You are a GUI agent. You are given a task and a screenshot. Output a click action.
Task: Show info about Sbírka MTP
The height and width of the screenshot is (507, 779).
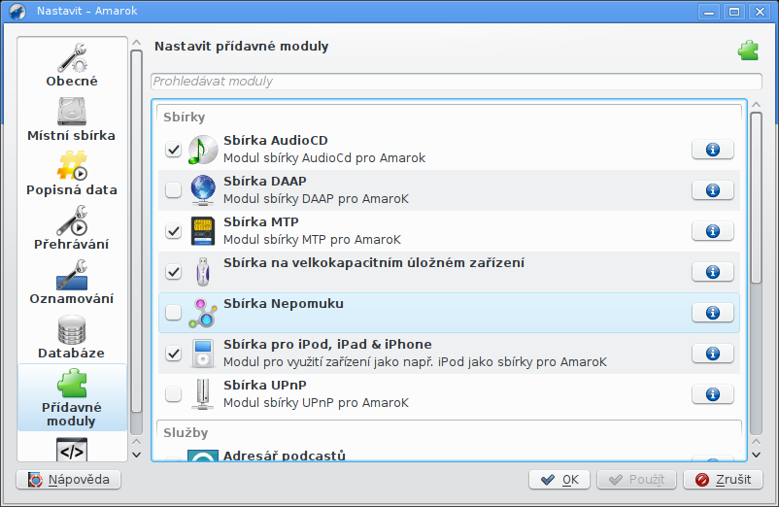pyautogui.click(x=712, y=231)
